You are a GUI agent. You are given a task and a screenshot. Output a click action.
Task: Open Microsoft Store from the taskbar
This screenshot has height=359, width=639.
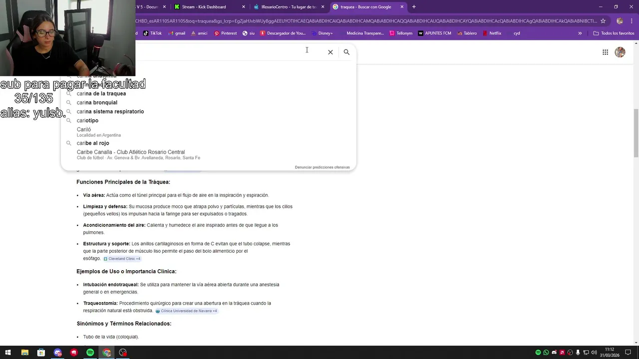[41, 353]
